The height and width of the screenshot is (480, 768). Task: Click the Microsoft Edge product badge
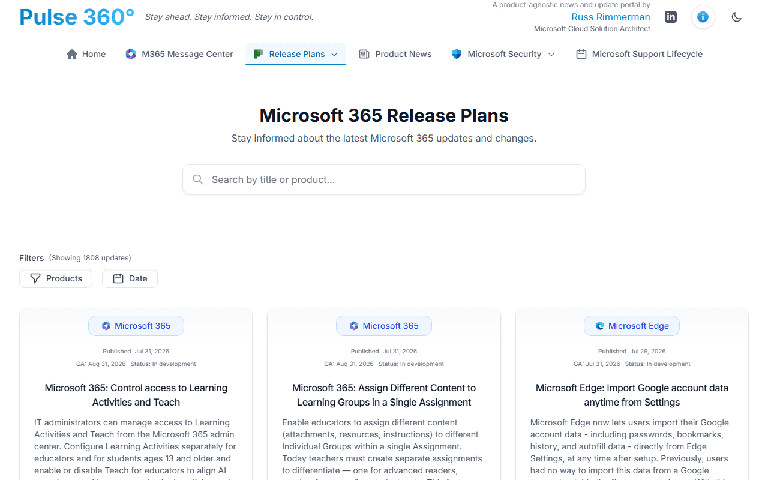[x=632, y=326]
